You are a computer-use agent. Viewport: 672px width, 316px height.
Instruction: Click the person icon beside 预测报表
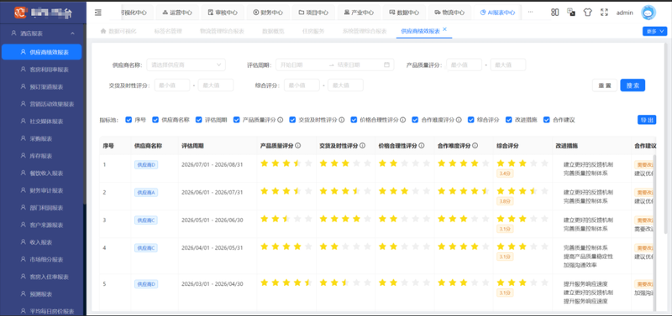(24, 293)
